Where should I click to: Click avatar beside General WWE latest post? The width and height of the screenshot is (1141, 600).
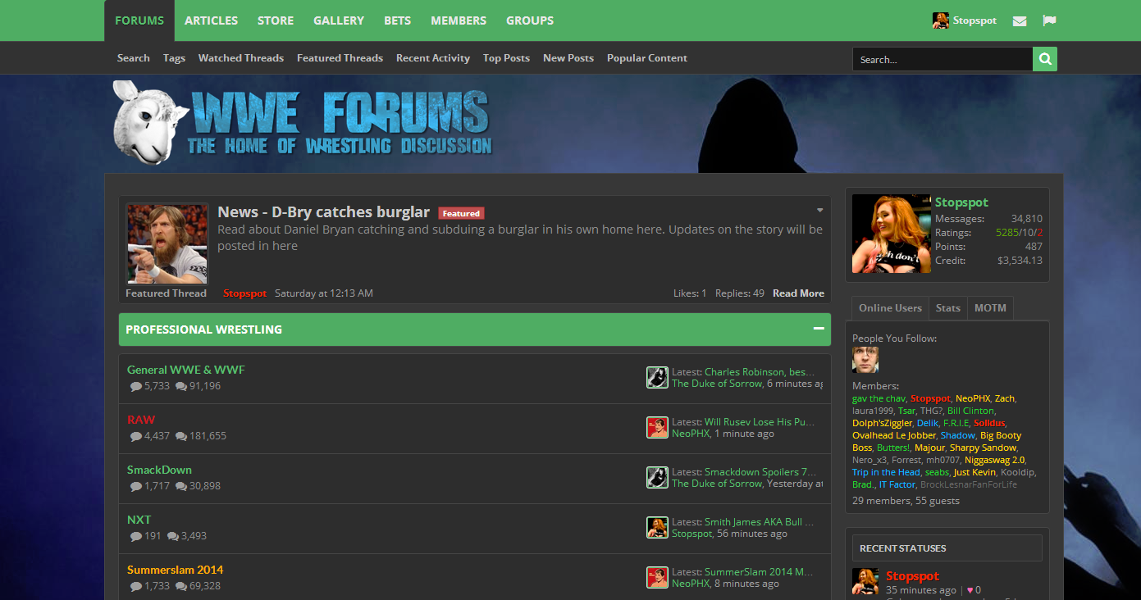[657, 377]
